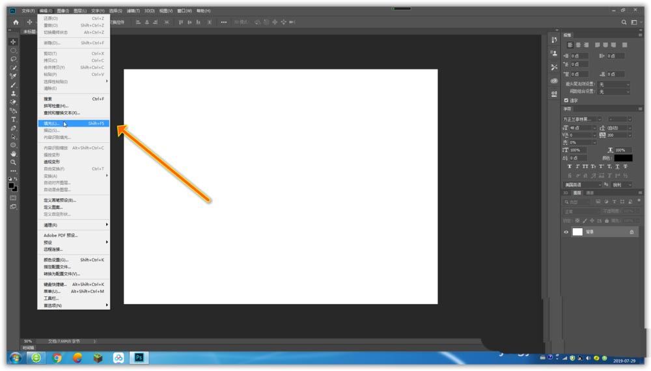Click the lock icon on Background layer
This screenshot has height=371, width=651.
coord(631,232)
